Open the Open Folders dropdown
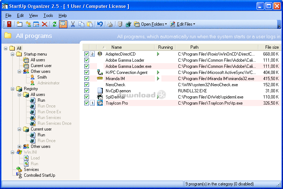The width and height of the screenshot is (283, 189). tap(150, 24)
